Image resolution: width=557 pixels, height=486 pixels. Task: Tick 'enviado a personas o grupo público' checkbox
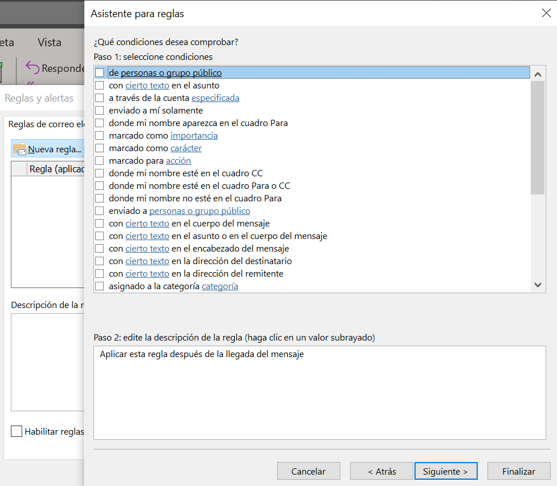click(99, 211)
